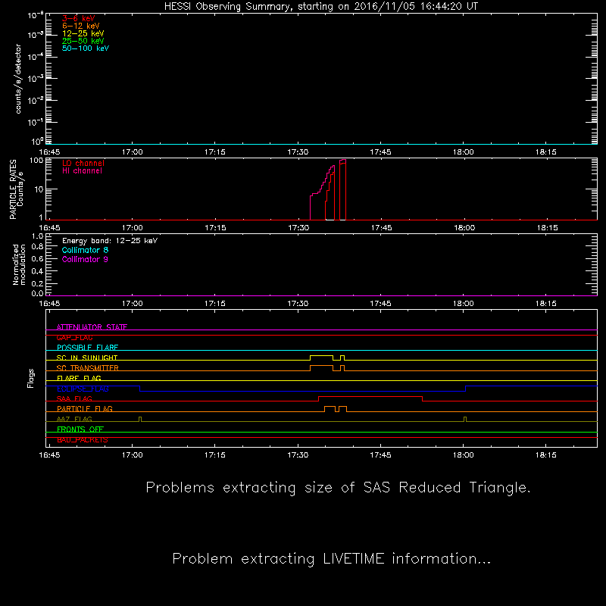Select the cyan 50-100 keV legend label
Image resolution: width=606 pixels, height=606 pixels.
86,48
